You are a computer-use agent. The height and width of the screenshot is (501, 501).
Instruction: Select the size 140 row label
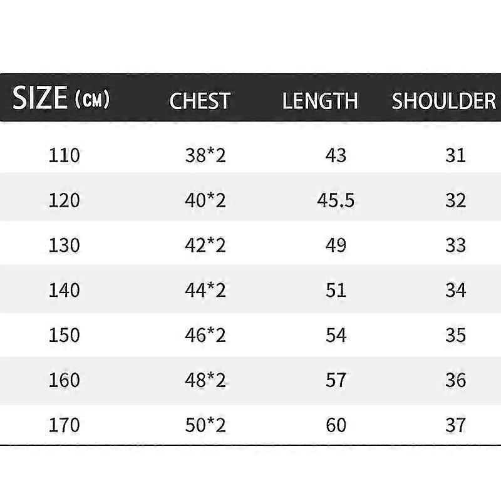click(65, 291)
